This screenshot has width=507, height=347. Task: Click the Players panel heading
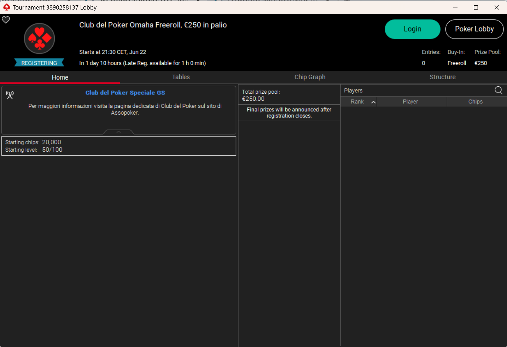(x=353, y=91)
